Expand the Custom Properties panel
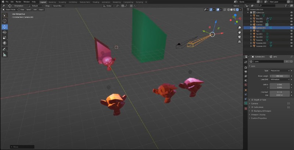The width and height of the screenshot is (294, 150). [x=259, y=118]
